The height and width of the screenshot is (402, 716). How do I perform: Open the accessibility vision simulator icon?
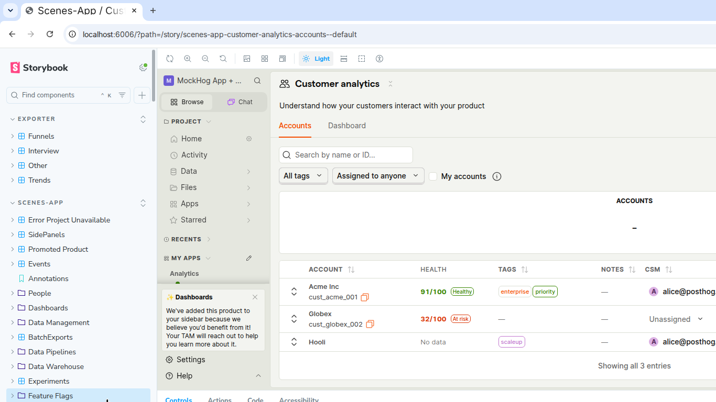(379, 59)
